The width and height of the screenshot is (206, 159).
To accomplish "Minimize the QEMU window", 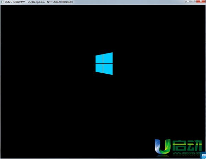I will pos(188,1).
